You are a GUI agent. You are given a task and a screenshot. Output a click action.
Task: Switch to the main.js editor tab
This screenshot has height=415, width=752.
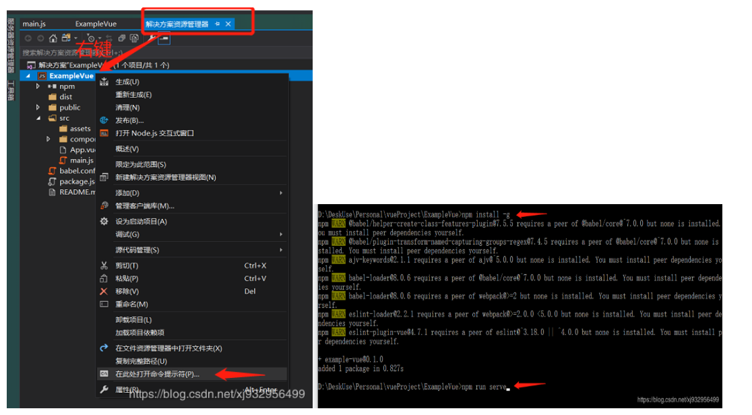(x=34, y=23)
